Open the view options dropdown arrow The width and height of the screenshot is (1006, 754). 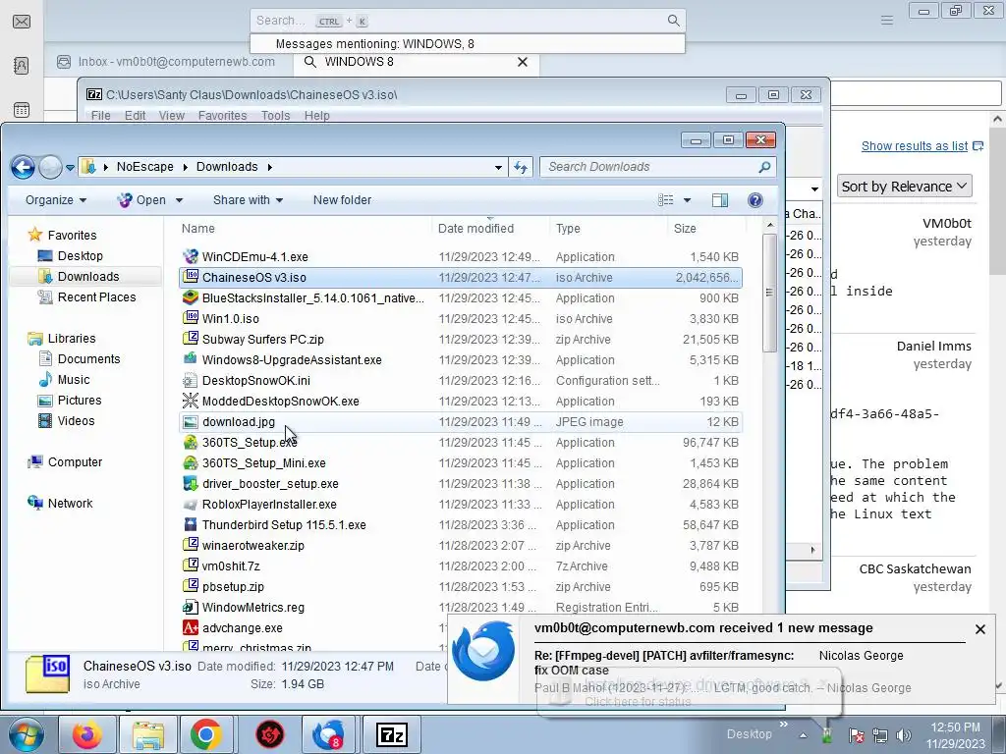coord(687,200)
